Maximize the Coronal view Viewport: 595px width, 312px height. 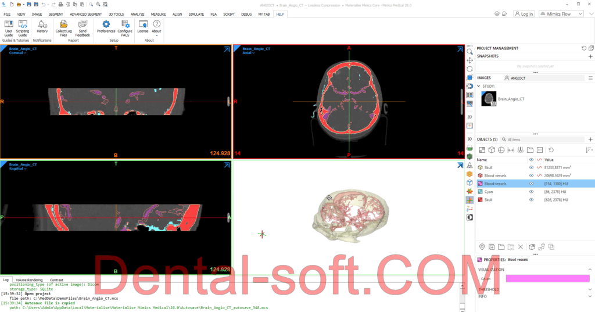click(227, 49)
